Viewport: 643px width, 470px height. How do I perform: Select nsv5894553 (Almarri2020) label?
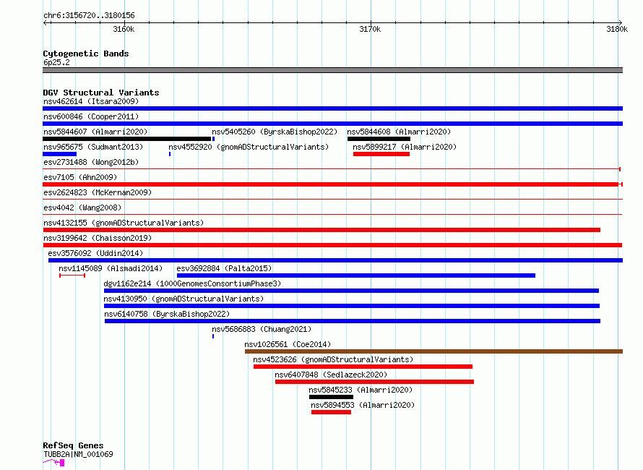(x=363, y=405)
